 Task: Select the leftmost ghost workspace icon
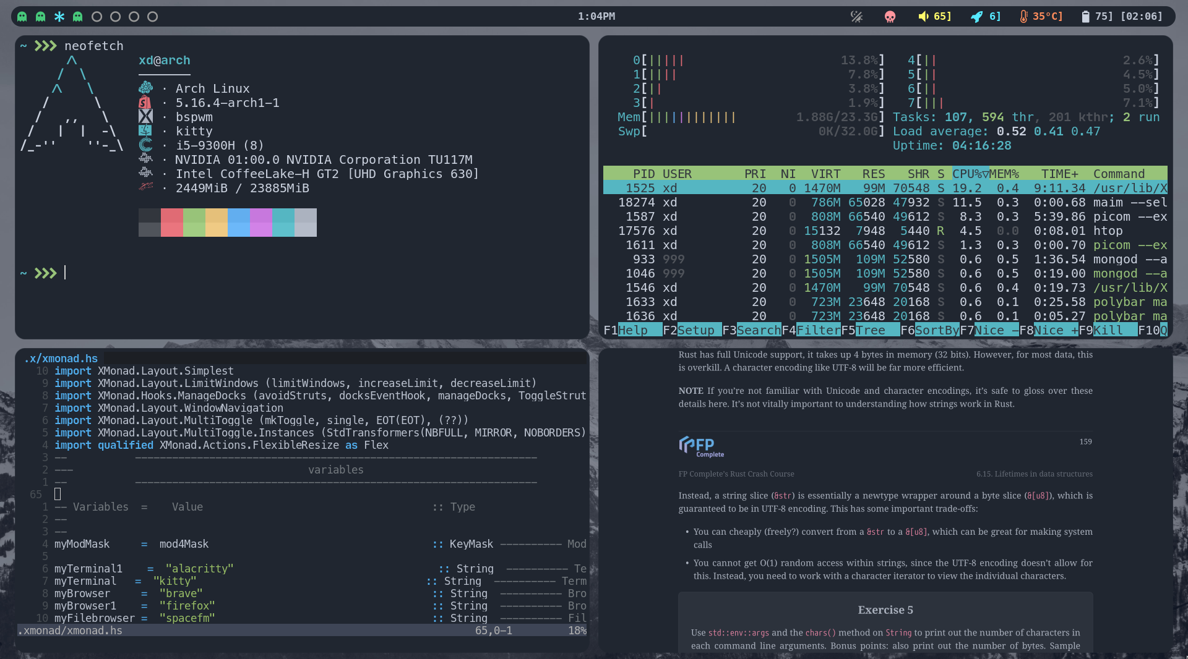pyautogui.click(x=22, y=17)
